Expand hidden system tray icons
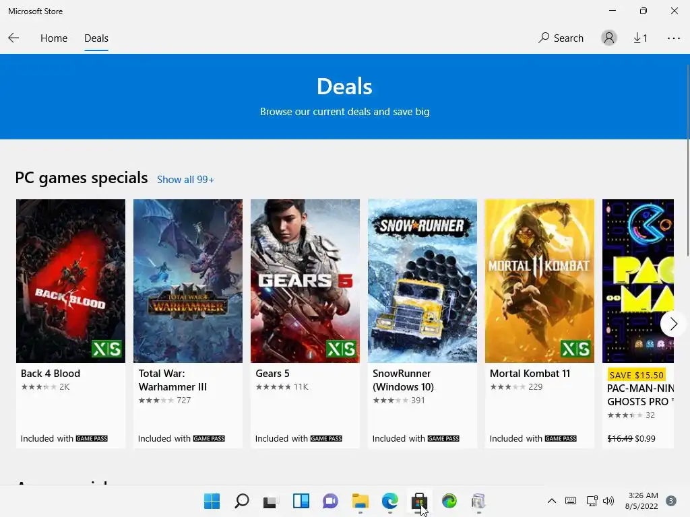Screen dimensions: 690x517 pyautogui.click(x=551, y=501)
